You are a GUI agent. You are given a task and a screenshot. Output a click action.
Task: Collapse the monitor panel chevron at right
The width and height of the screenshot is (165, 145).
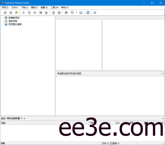[163, 118]
